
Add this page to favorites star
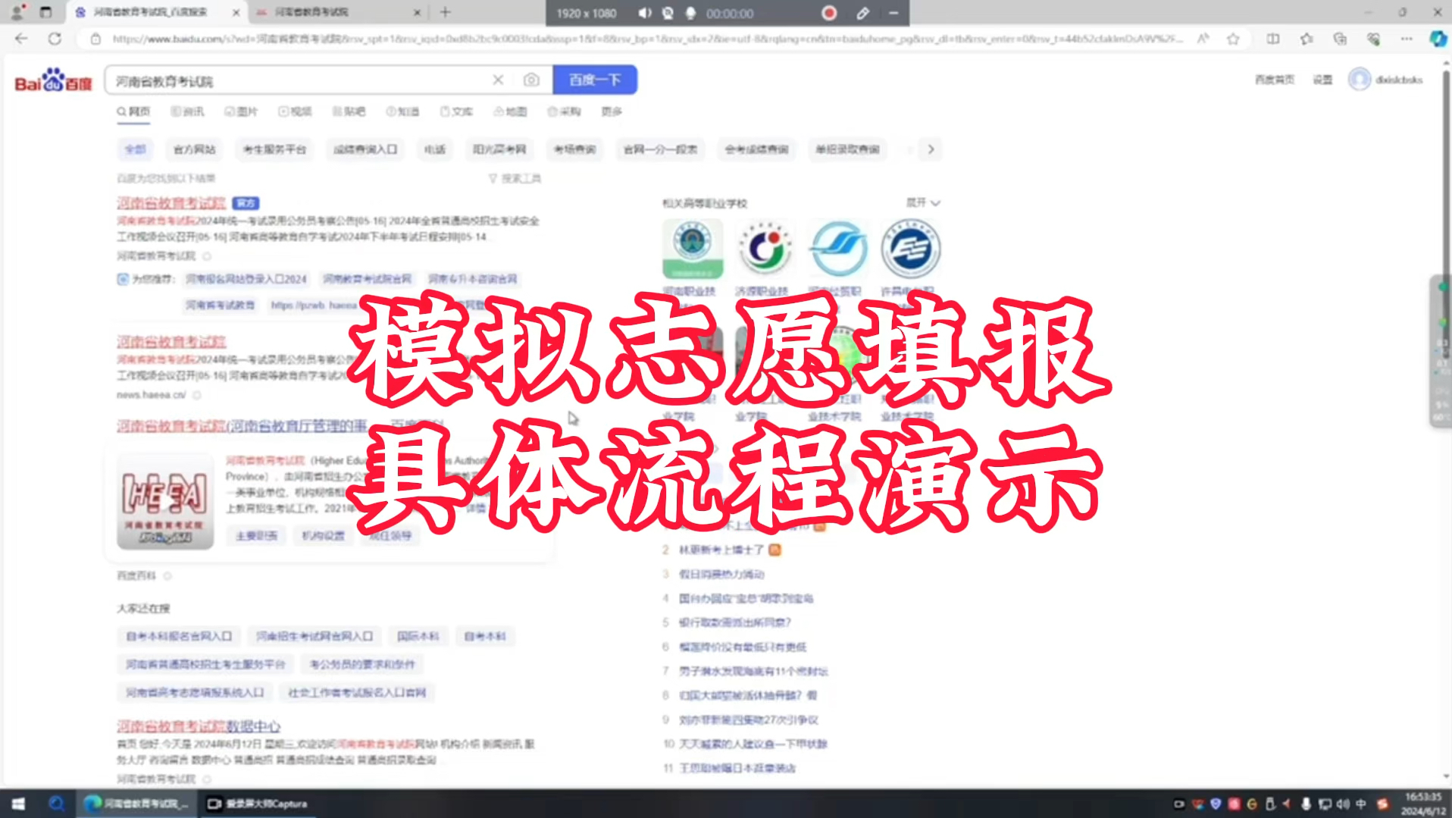click(x=1233, y=39)
